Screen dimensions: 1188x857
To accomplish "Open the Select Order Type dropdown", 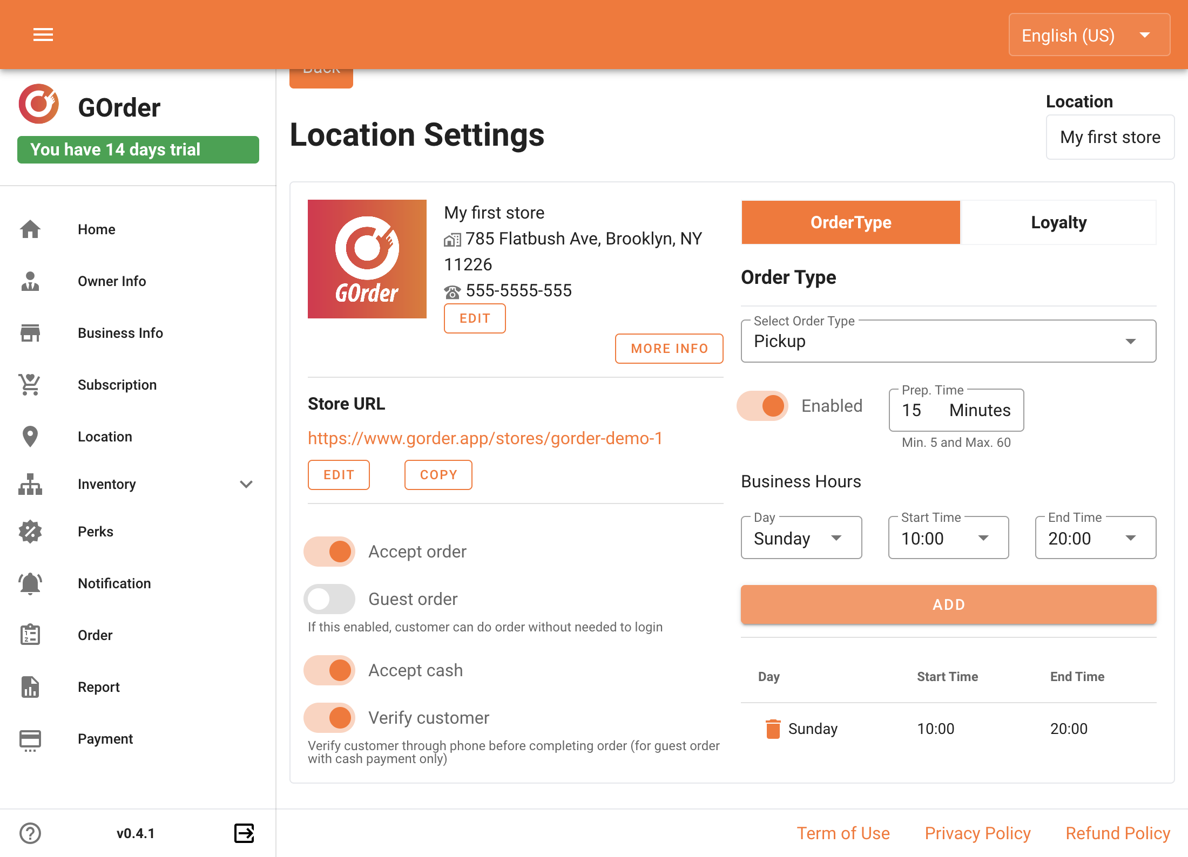I will [949, 341].
